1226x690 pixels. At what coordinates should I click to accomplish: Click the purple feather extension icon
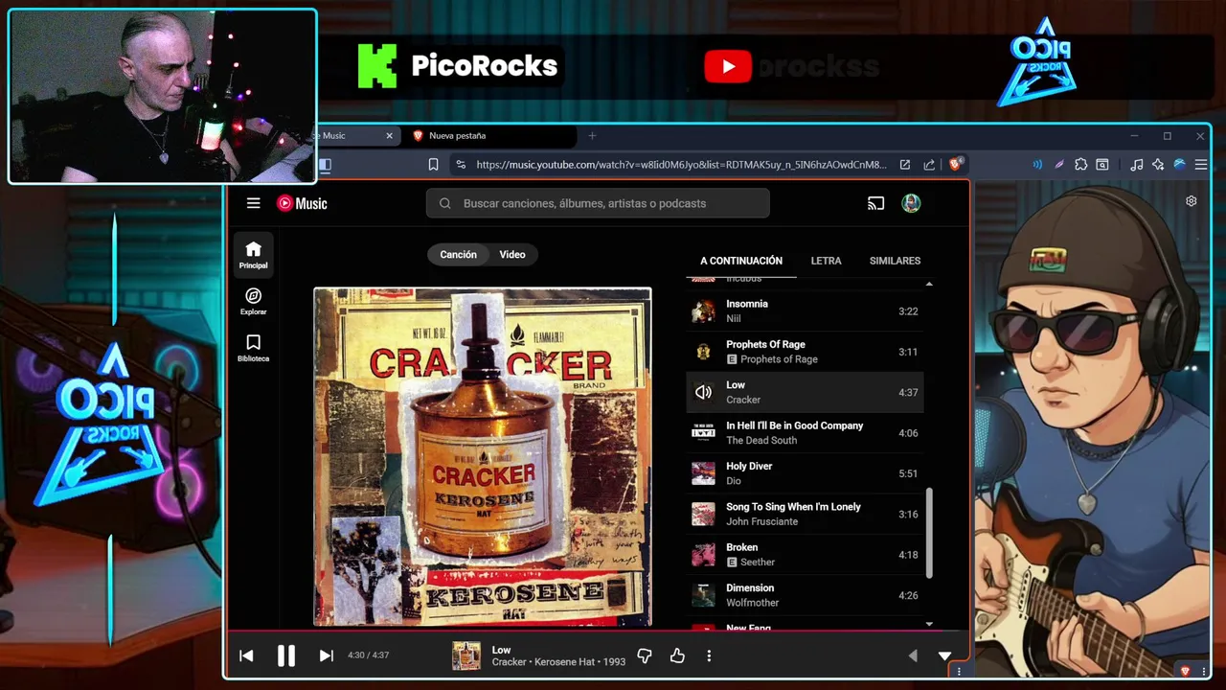[x=1059, y=165]
